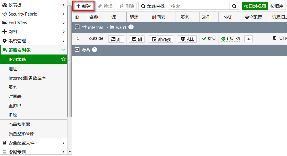Open the 仪表板 dashboard menu
Screen dimensions: 287x156
click(33, 5)
